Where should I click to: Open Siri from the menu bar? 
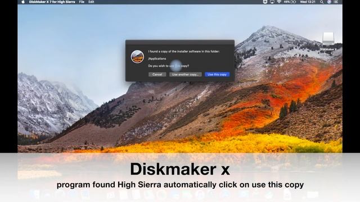click(x=329, y=2)
